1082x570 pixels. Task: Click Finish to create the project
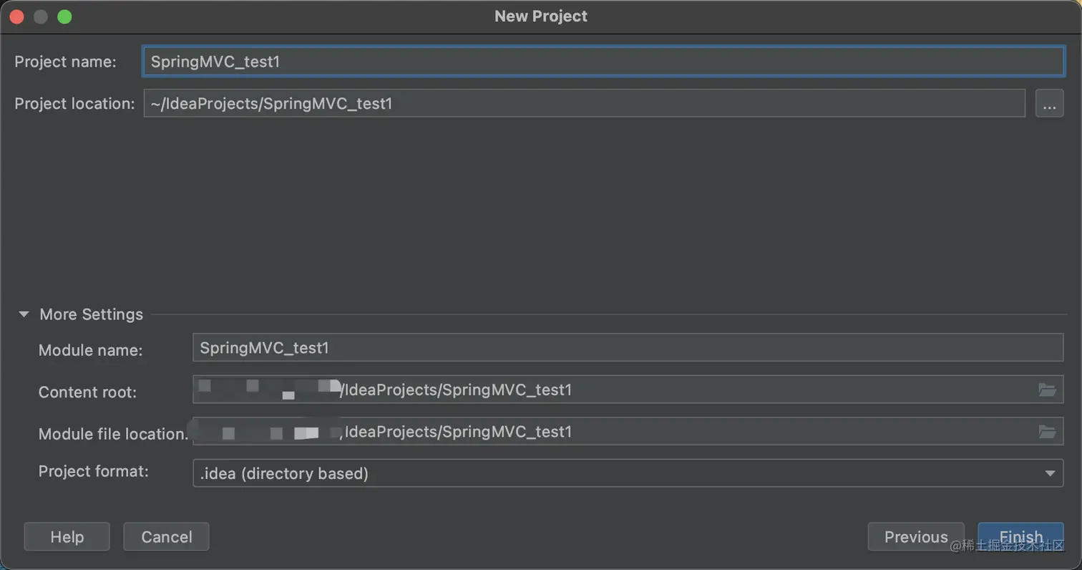pos(1020,537)
